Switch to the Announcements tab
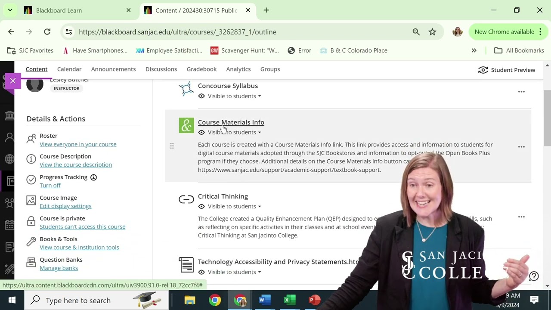The height and width of the screenshot is (310, 551). [x=113, y=69]
